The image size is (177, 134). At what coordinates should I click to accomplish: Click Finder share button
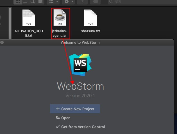point(82,2)
